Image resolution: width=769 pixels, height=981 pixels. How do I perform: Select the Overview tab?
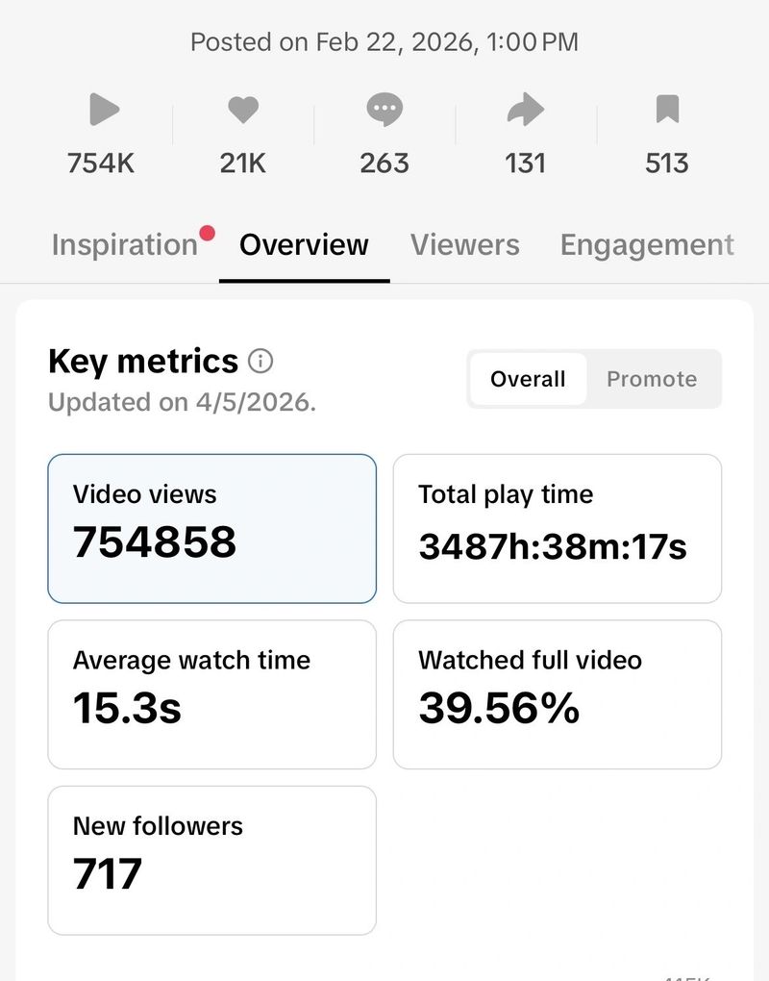[304, 245]
